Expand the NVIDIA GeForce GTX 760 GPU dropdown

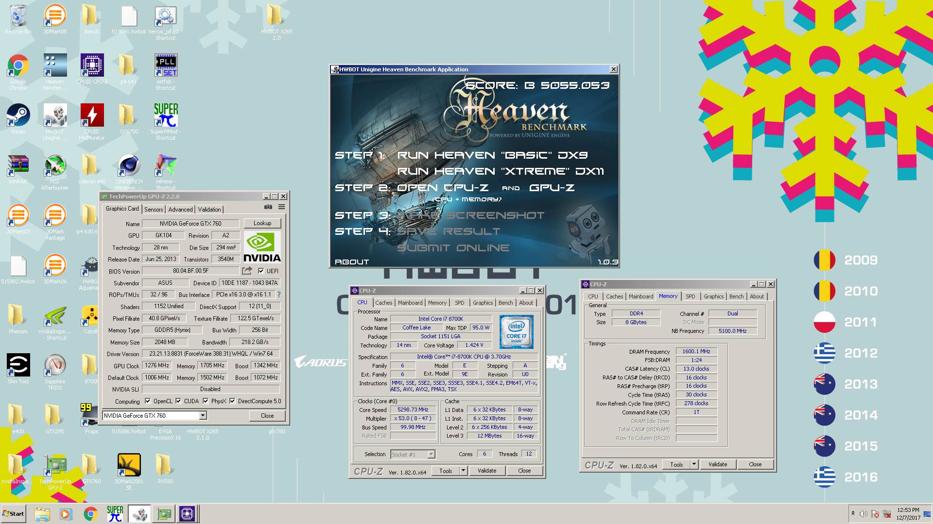coord(203,416)
